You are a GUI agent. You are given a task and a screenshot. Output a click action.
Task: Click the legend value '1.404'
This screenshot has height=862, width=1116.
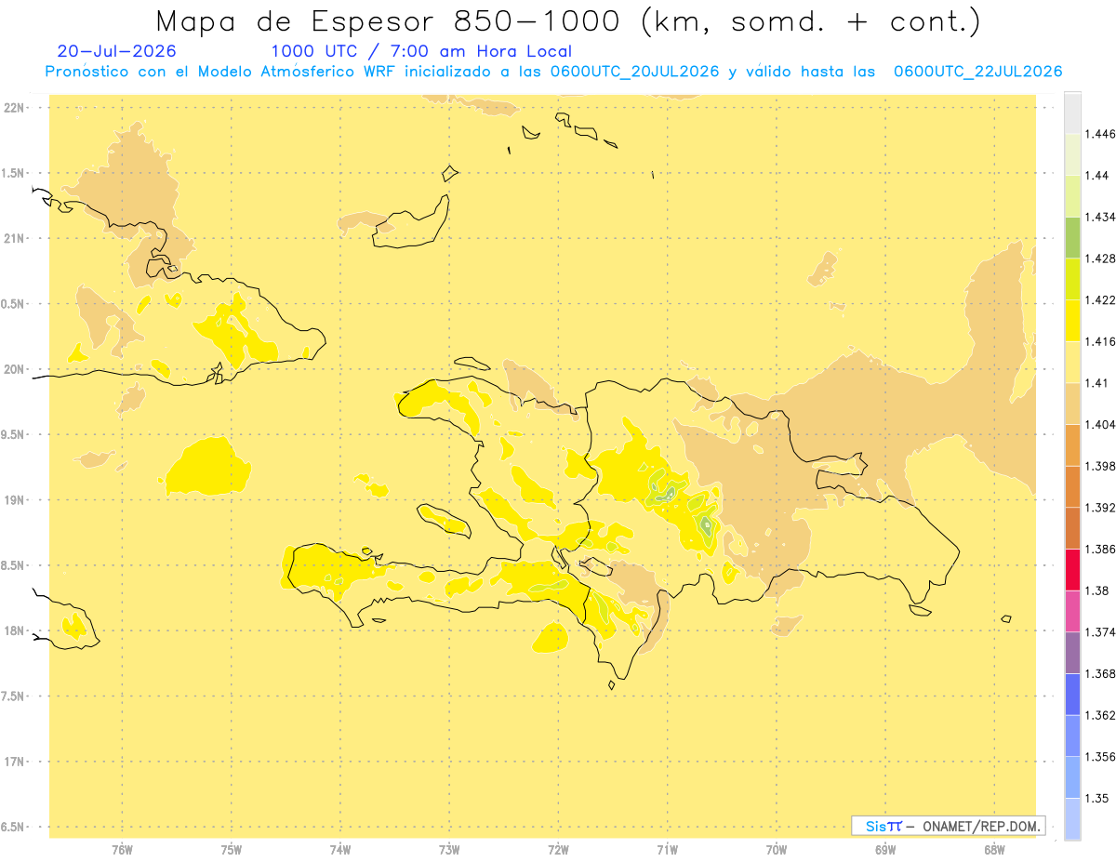click(1099, 424)
